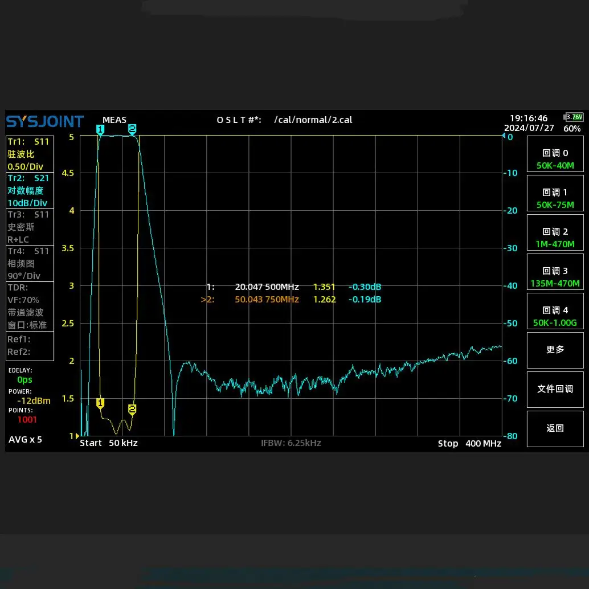589x589 pixels.
Task: Click yellow marker 2 on SWR trace
Action: [x=132, y=410]
